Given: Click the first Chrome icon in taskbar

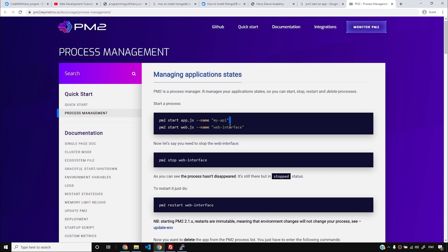Looking at the screenshot, I should pos(125,247).
